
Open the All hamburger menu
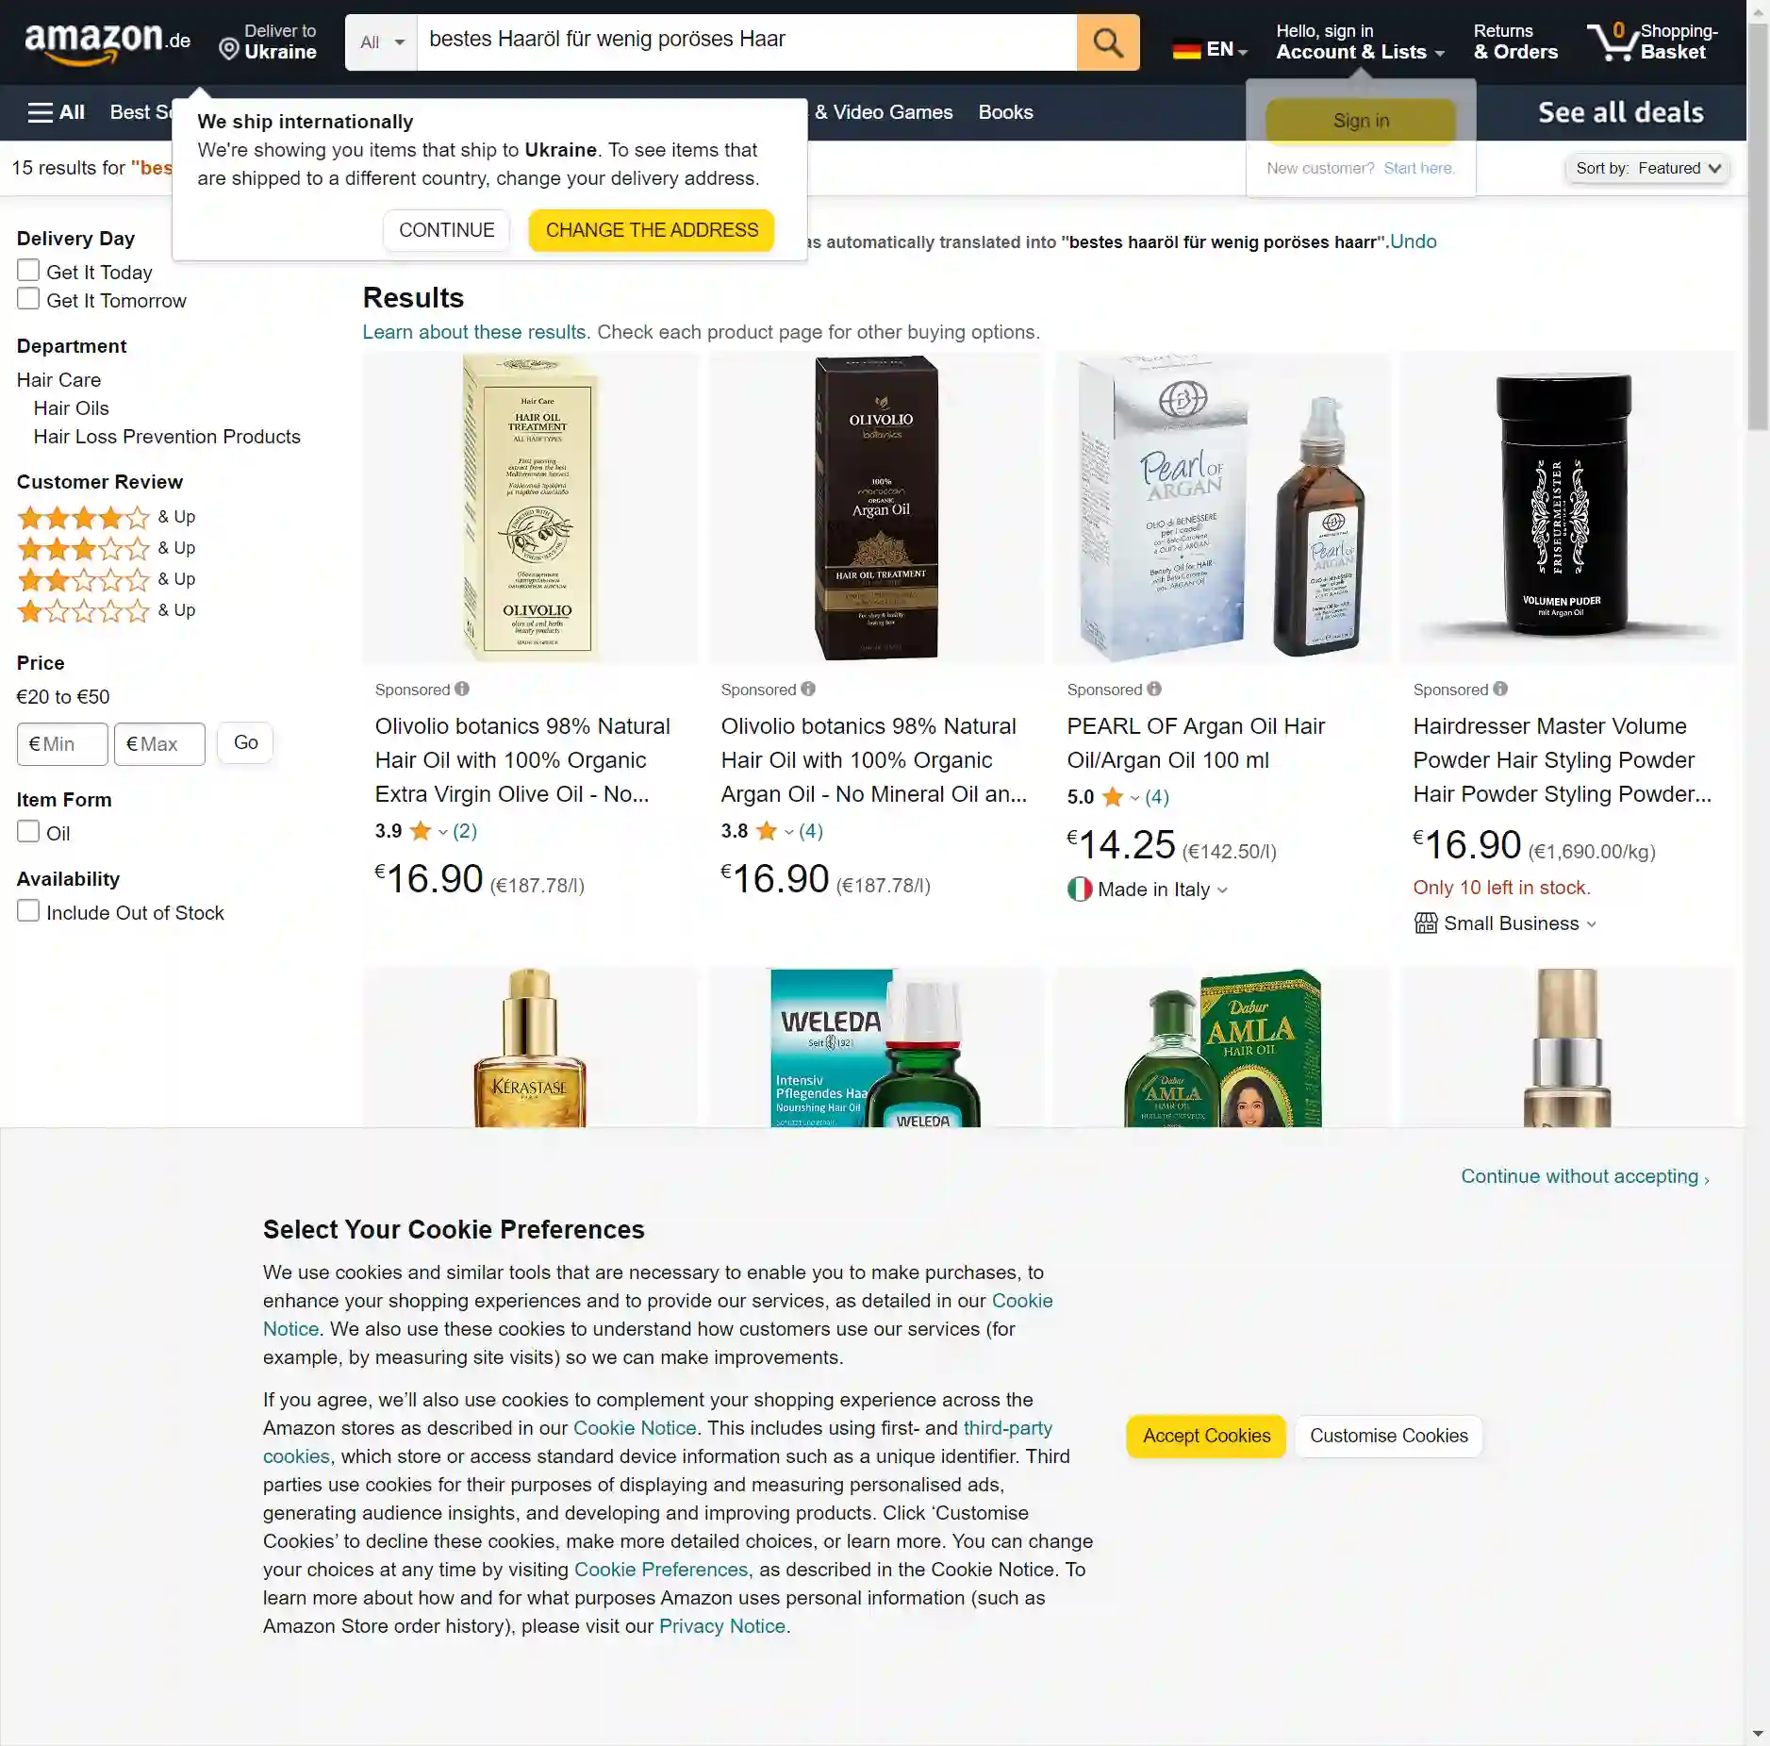57,112
